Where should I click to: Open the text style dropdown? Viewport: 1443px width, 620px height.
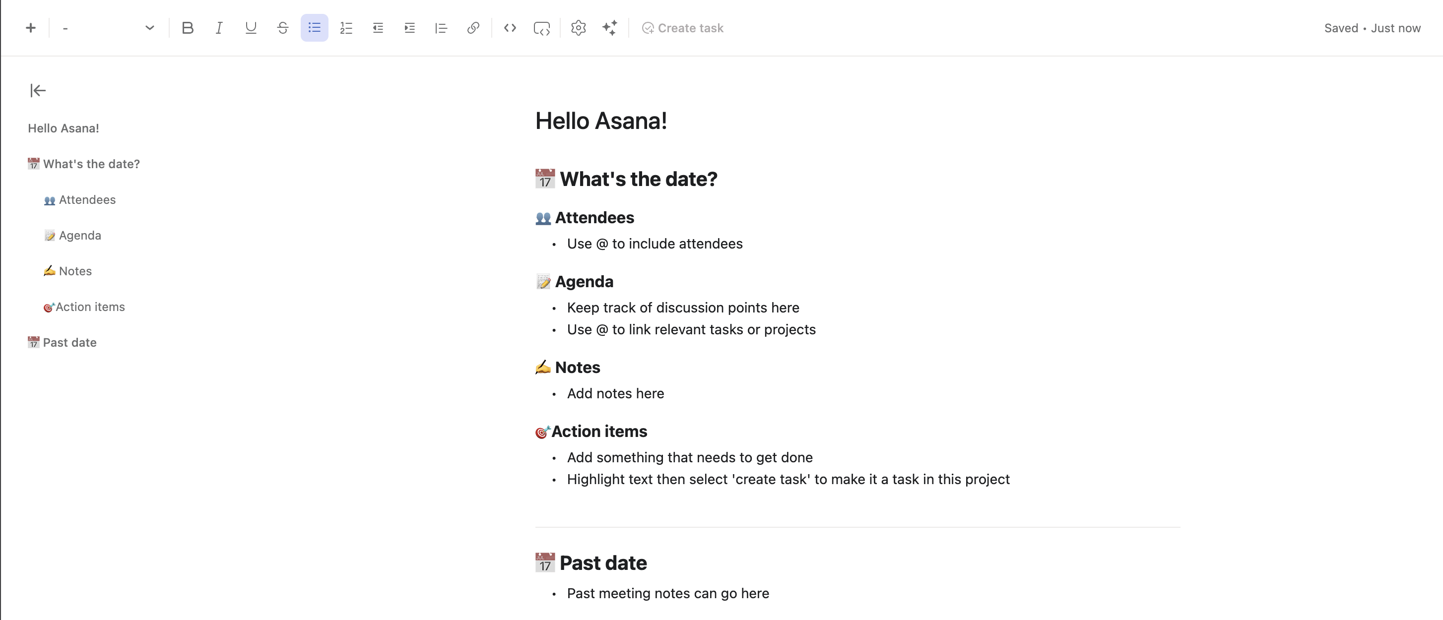(x=108, y=28)
